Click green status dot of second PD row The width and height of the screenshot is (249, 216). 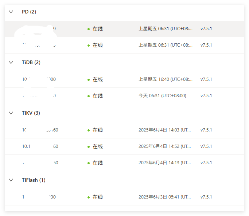tap(89, 46)
